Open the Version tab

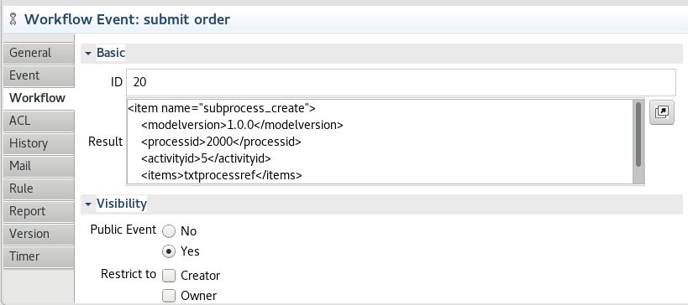click(39, 234)
